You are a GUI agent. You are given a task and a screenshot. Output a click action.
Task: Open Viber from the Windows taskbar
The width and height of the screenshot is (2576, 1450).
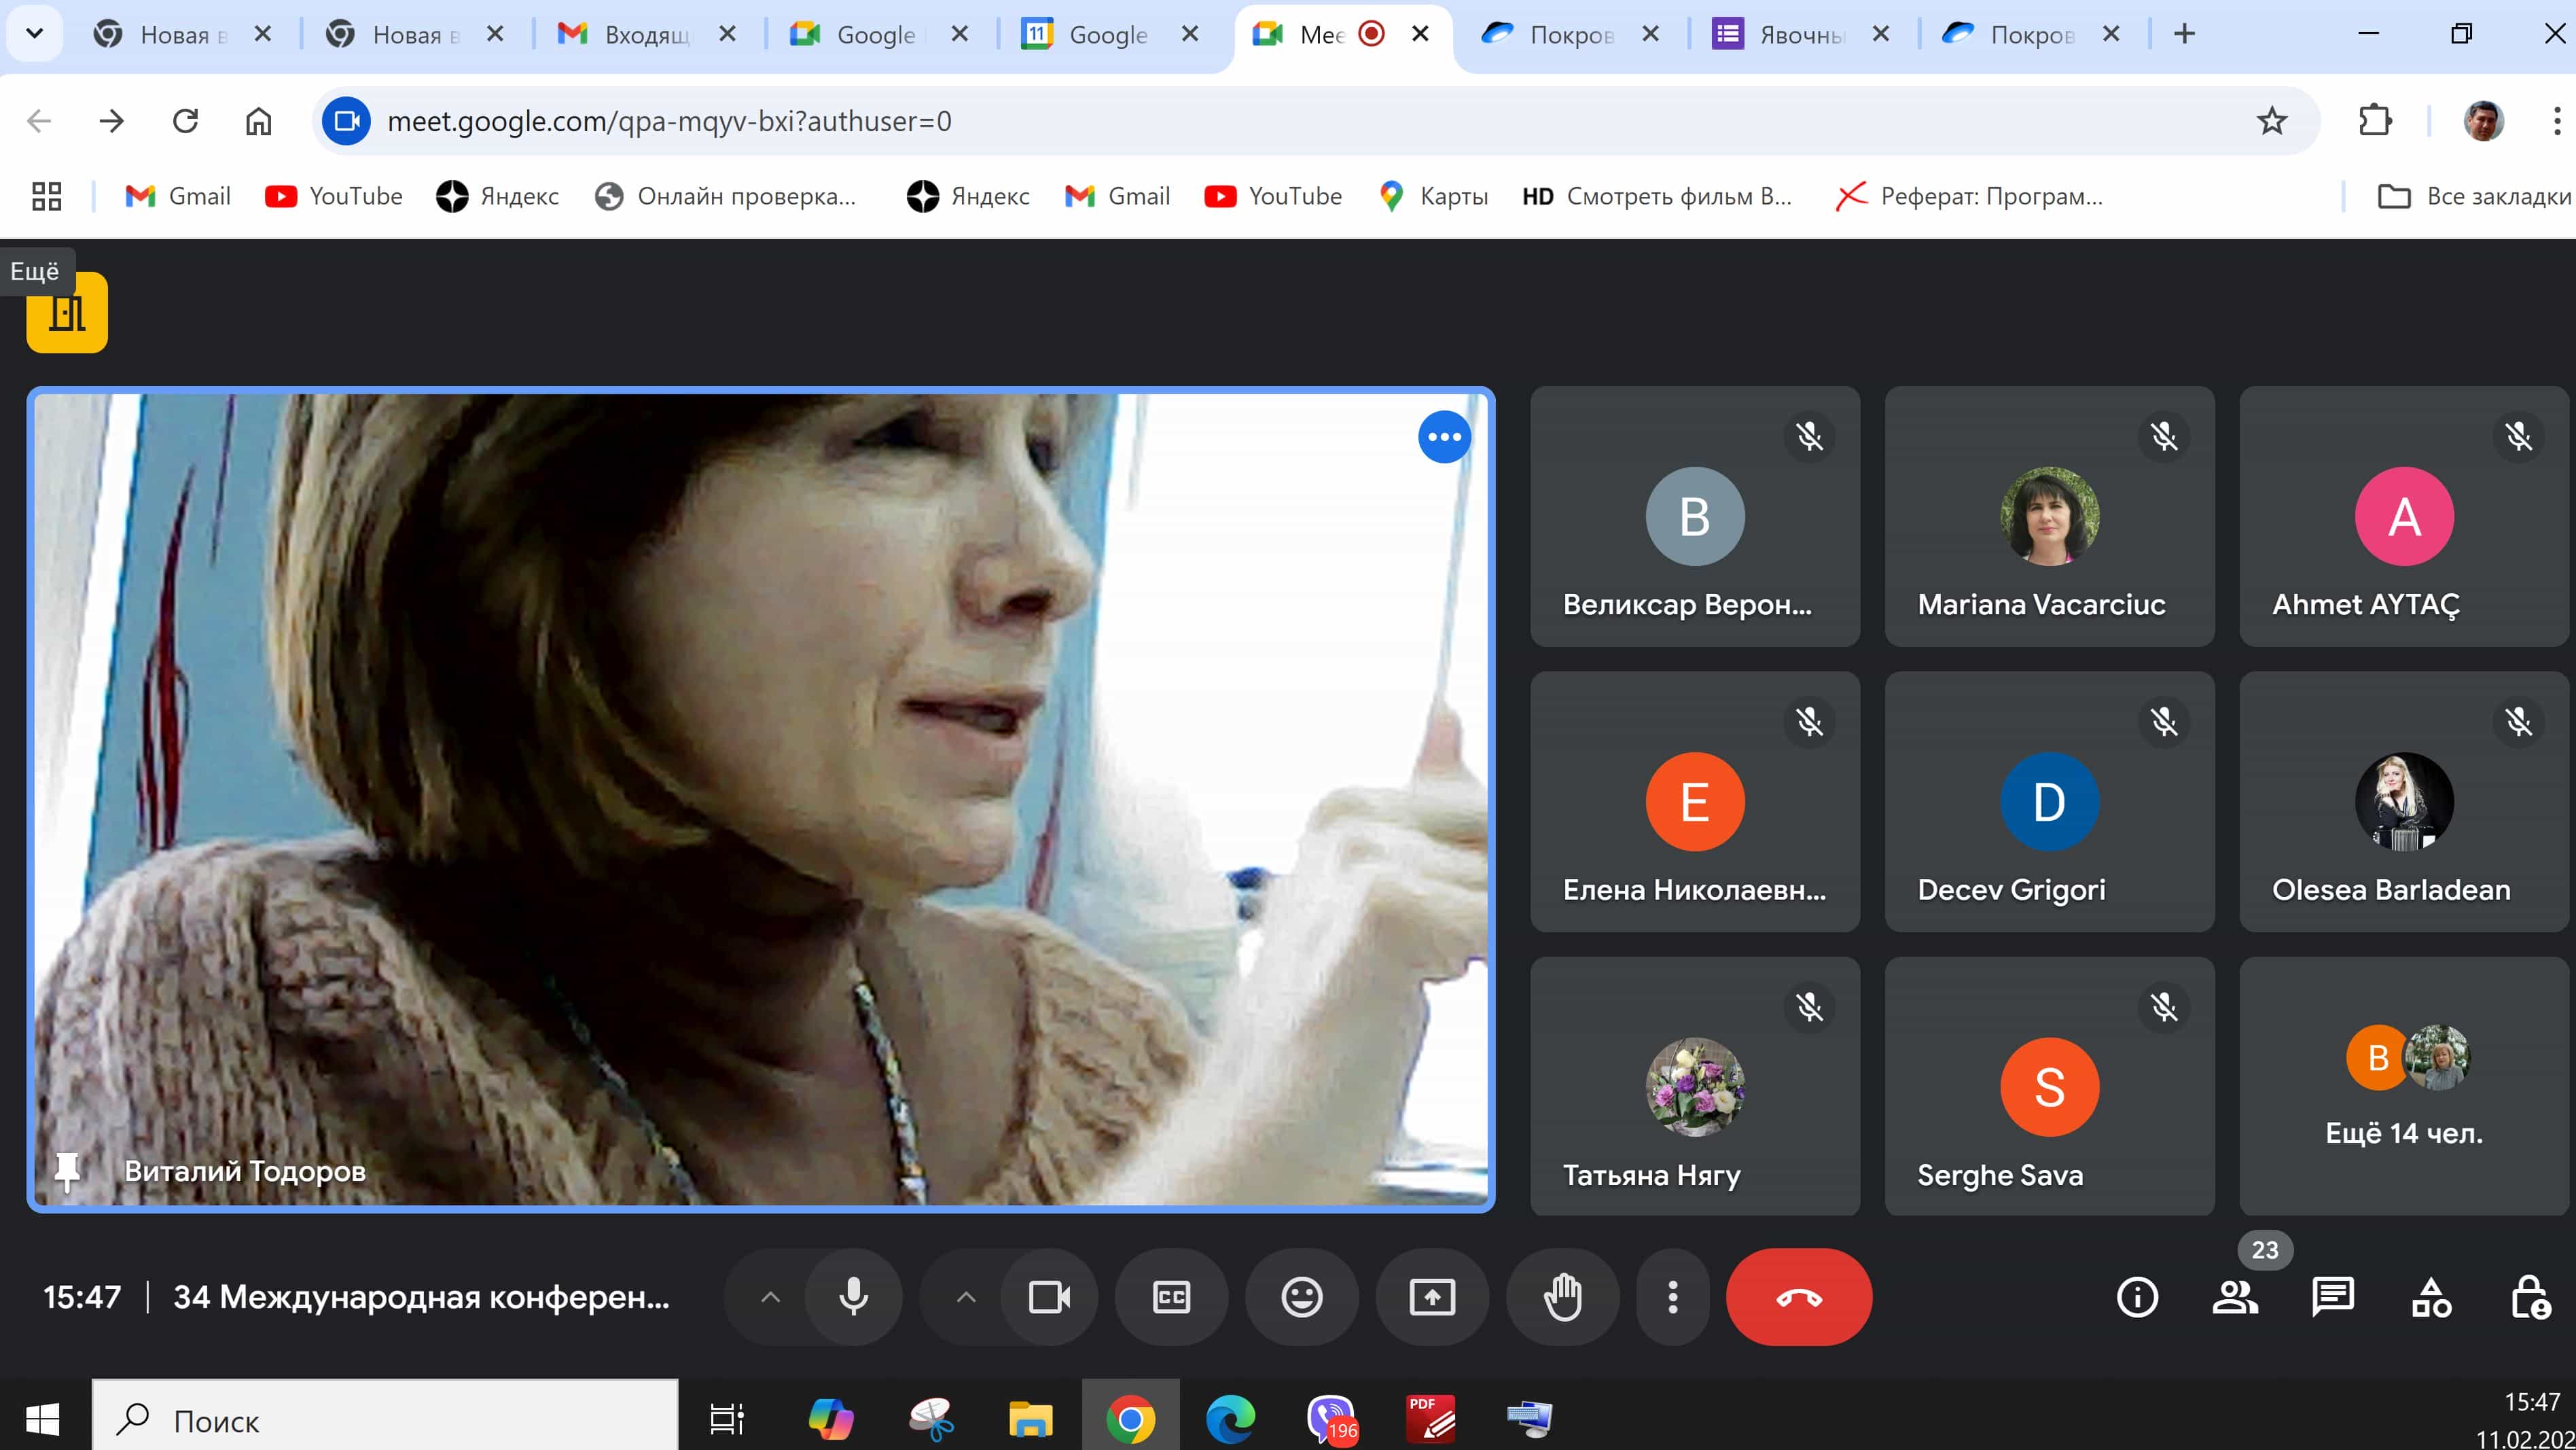1331,1419
